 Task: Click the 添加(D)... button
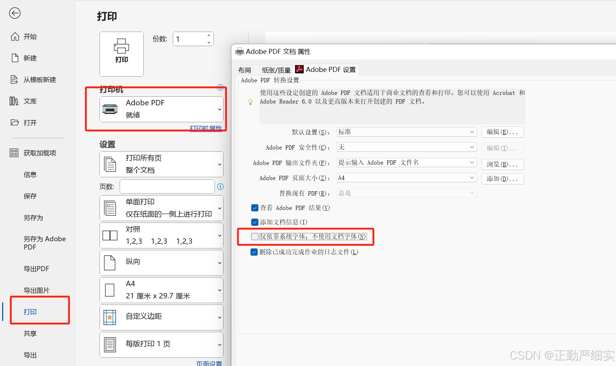point(502,179)
